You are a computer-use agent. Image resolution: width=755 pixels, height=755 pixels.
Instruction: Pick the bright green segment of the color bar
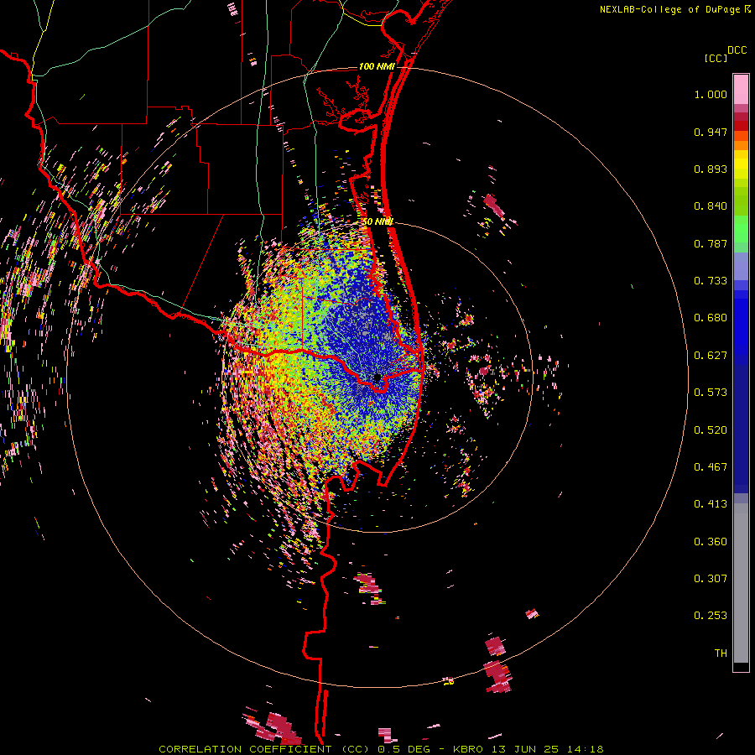[741, 229]
